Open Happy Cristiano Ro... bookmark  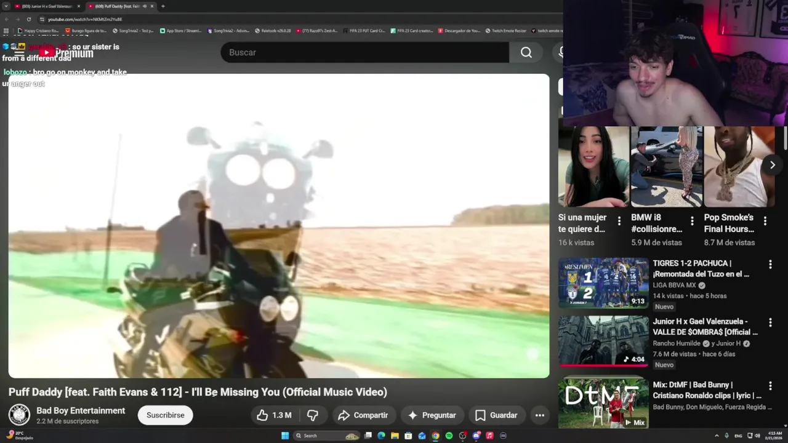(38, 30)
